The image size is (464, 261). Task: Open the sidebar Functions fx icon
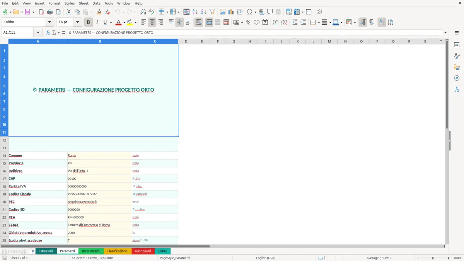tap(457, 89)
